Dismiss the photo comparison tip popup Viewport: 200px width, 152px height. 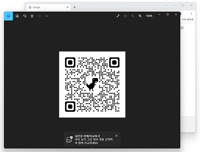click(116, 136)
